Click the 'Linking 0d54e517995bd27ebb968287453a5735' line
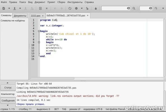This screenshot has width=166, height=112. pos(42,92)
